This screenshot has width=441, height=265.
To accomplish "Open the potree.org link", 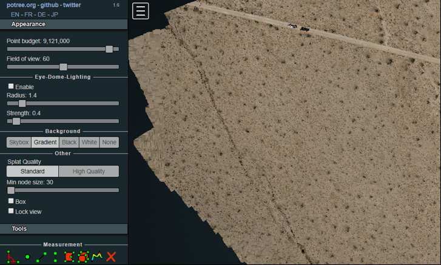I will tap(21, 5).
